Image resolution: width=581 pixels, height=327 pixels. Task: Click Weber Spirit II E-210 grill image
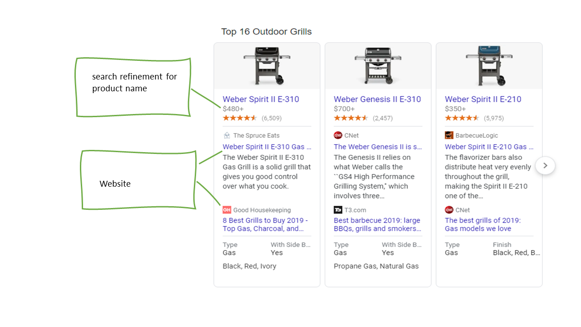489,66
